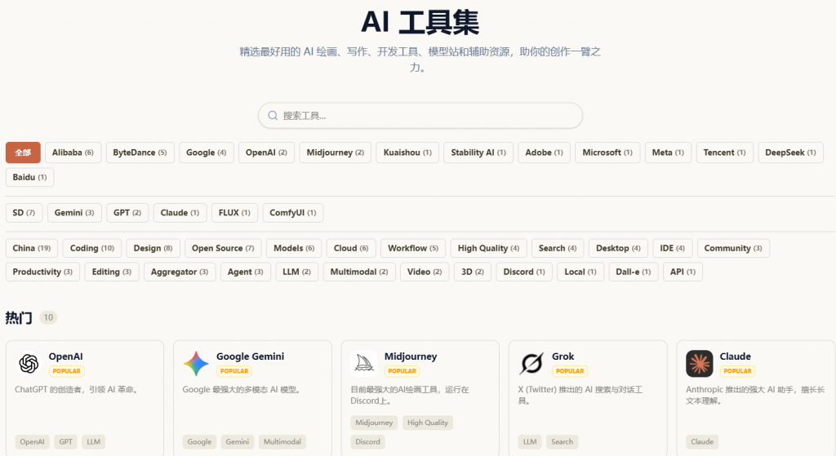Screen dimensions: 836x456
Task: Click the OpenAI logo icon
Action: [x=29, y=364]
